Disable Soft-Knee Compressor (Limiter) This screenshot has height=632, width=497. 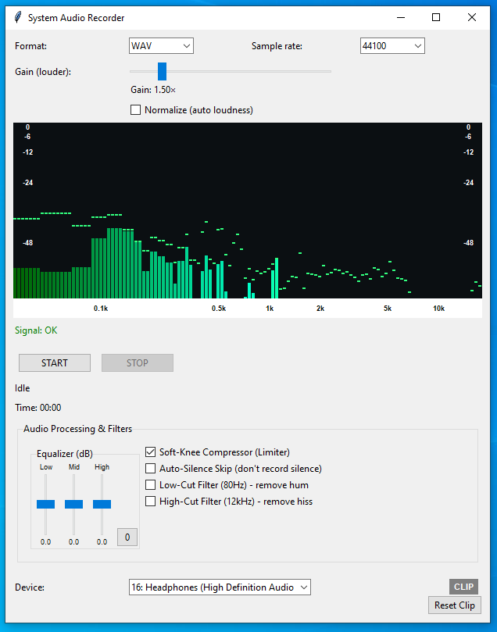coord(151,452)
